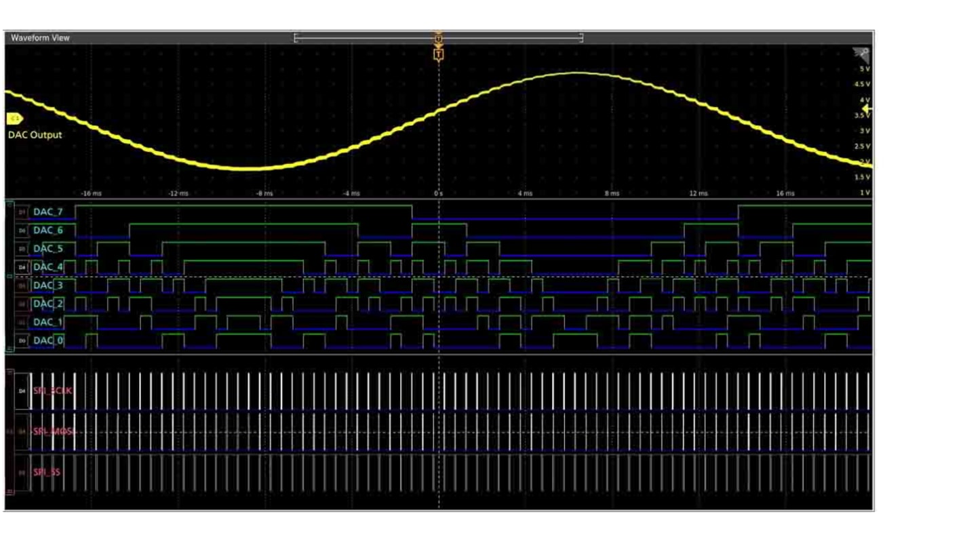Click the D0 bit icon beside DAC_0
This screenshot has height=541, width=963.
point(21,340)
